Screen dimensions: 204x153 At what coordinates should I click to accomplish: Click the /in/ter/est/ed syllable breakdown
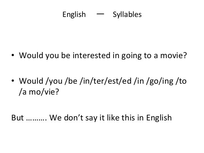(x=106, y=81)
